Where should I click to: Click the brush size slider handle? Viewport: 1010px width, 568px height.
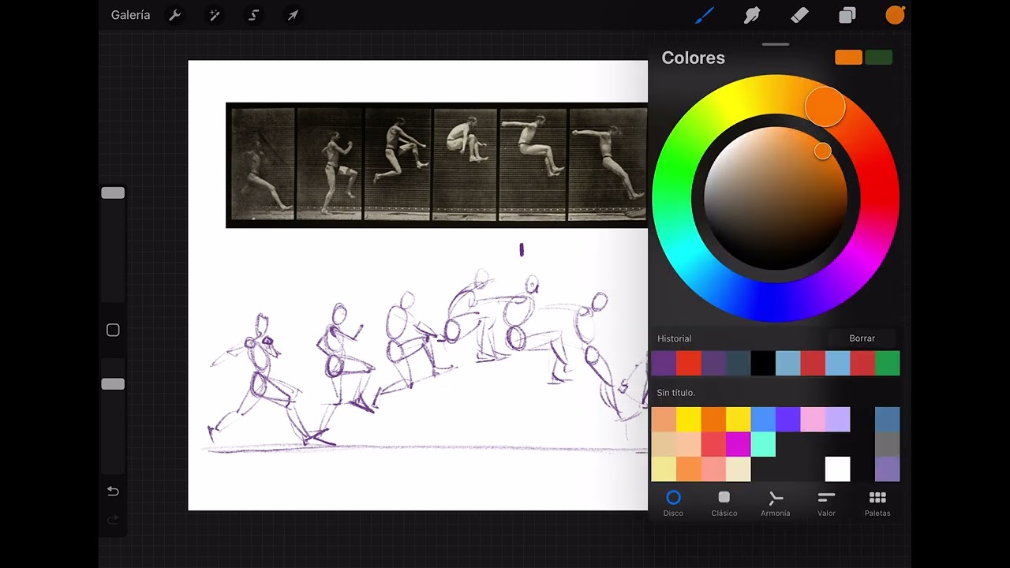click(x=113, y=192)
